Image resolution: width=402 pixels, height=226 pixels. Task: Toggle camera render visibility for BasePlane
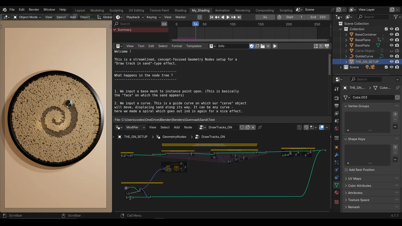pos(397,40)
